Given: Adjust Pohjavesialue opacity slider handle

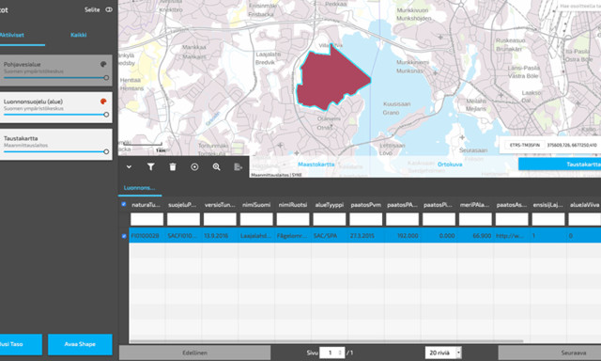Looking at the screenshot, I should pyautogui.click(x=106, y=78).
